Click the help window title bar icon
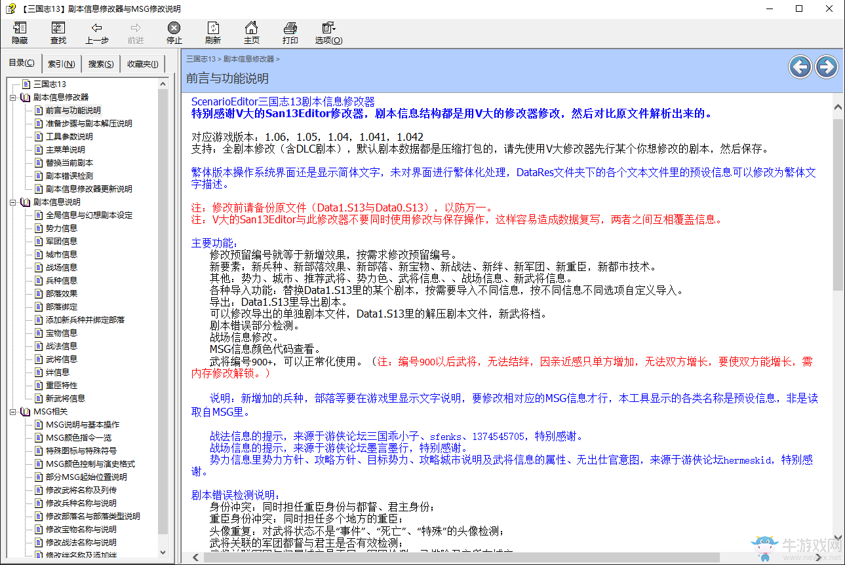 coord(9,9)
